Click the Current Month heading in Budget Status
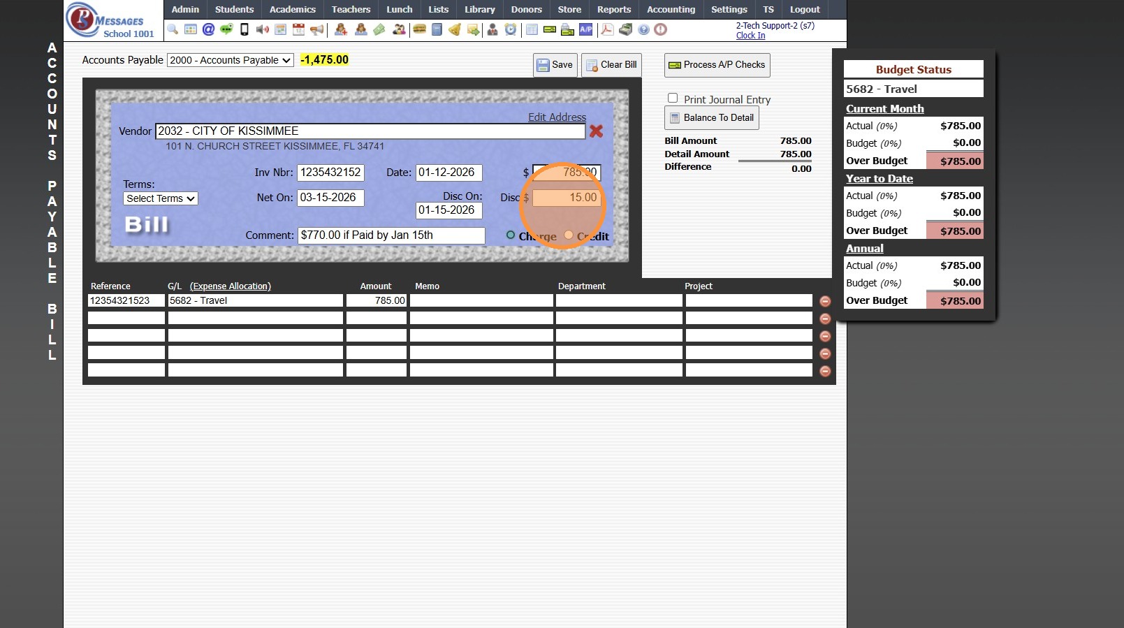The image size is (1124, 628). point(885,109)
